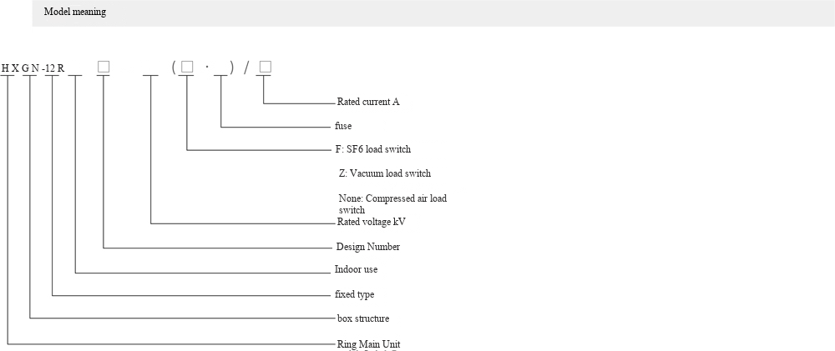The image size is (835, 351).
Task: Click the square box after the slash
Action: point(265,67)
